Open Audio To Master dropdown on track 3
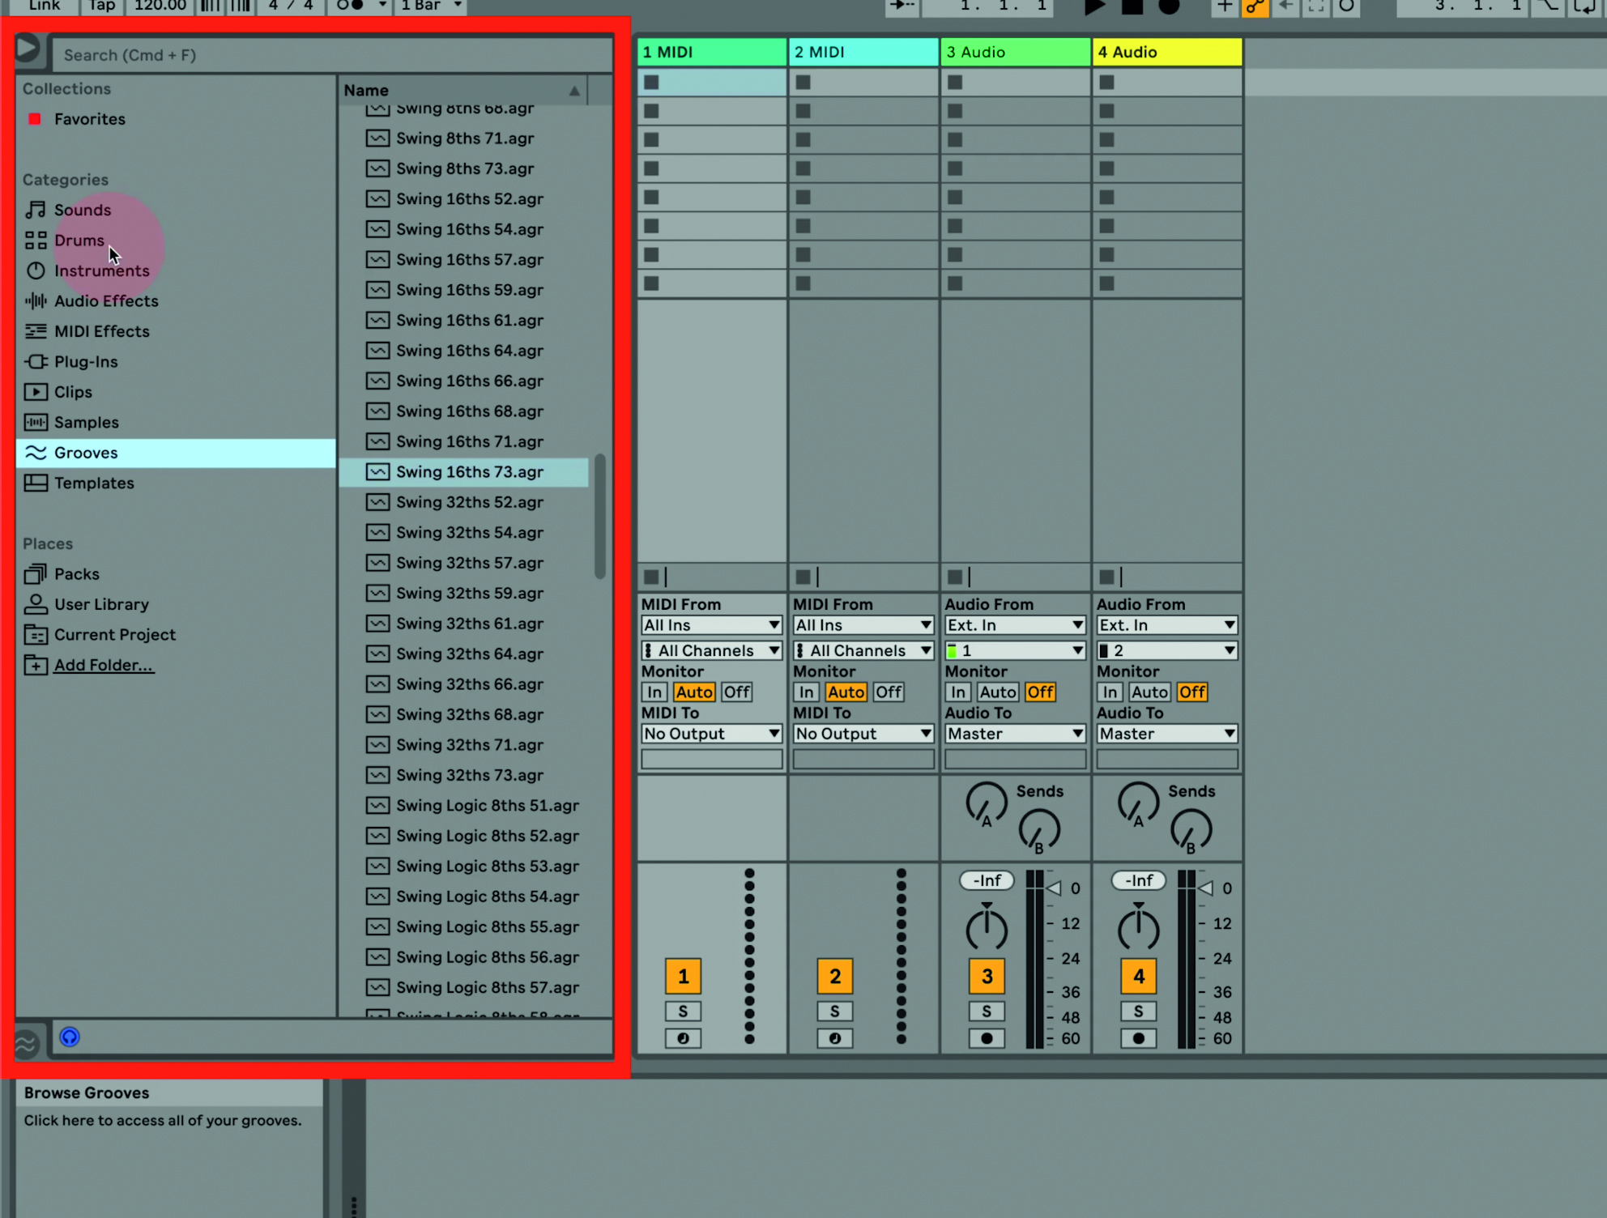The width and height of the screenshot is (1607, 1218). (x=1016, y=734)
